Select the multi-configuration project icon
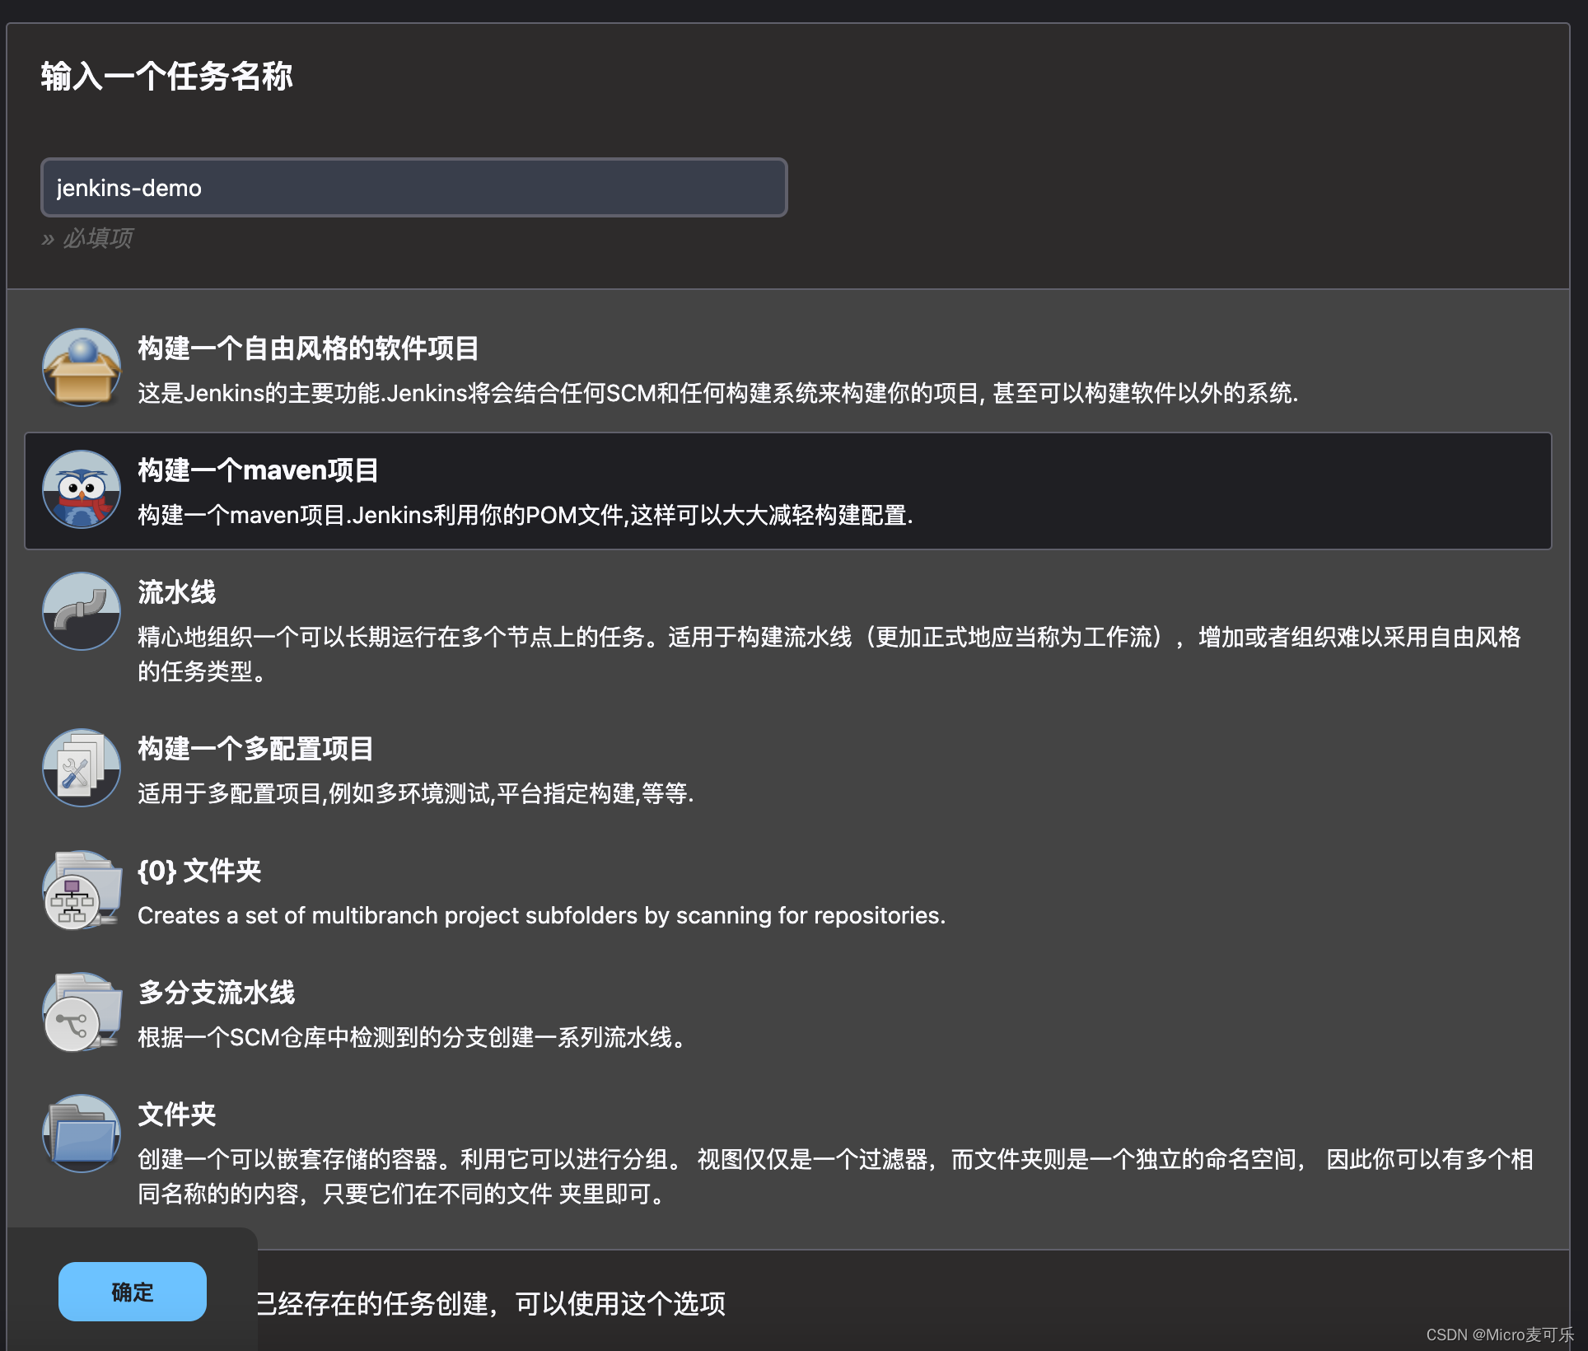 [81, 768]
